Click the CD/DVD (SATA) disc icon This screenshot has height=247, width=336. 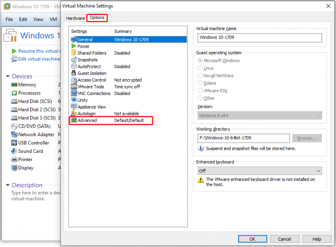[x=14, y=126]
